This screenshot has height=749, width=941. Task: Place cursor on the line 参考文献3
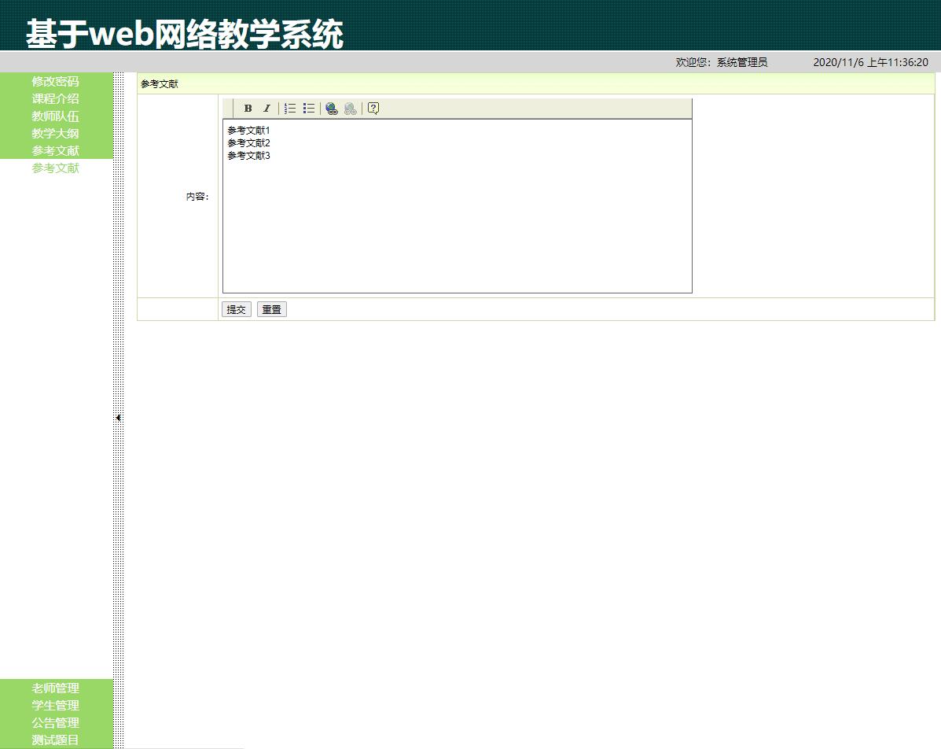point(249,156)
